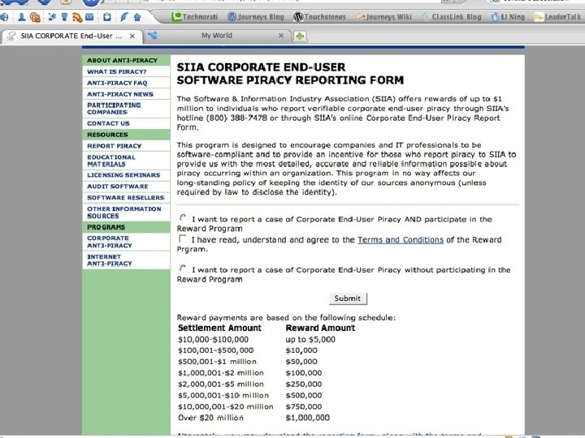Open About Anti-Piracy section header
The image size is (585, 438).
click(126, 60)
